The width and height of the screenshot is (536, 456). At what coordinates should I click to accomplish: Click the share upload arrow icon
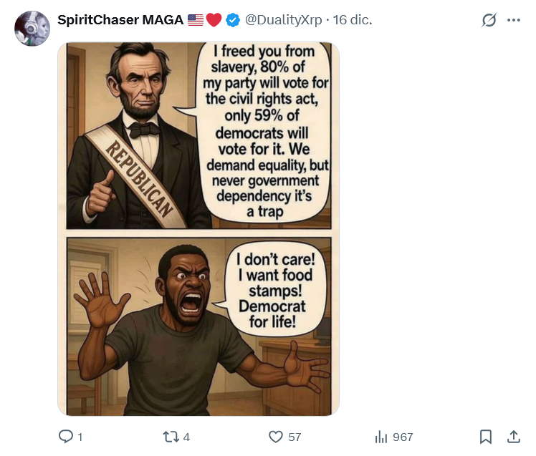pyautogui.click(x=514, y=437)
